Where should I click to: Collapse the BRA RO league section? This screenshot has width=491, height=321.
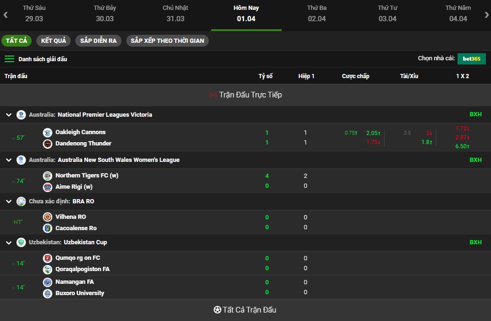click(8, 201)
